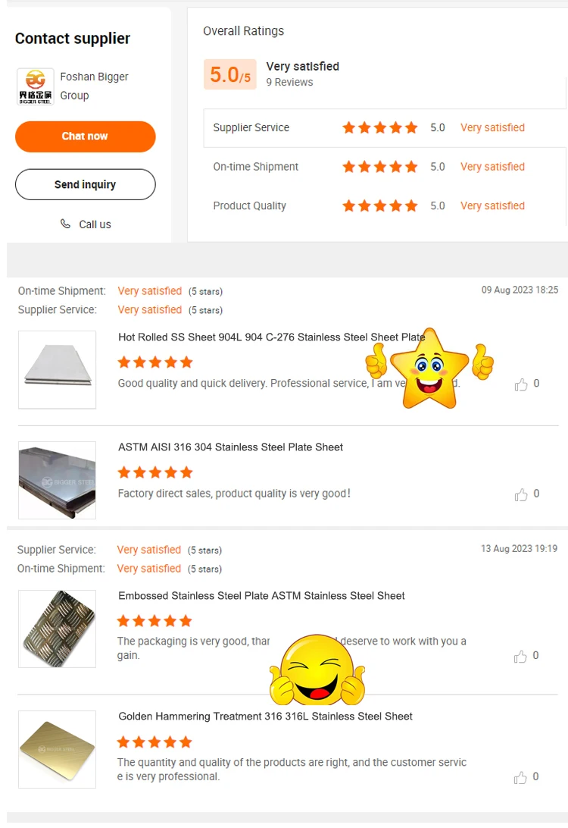Image resolution: width=568 pixels, height=828 pixels.
Task: Open ASTM AISI 316 304 Stainless Steel Plate link
Action: coord(230,447)
